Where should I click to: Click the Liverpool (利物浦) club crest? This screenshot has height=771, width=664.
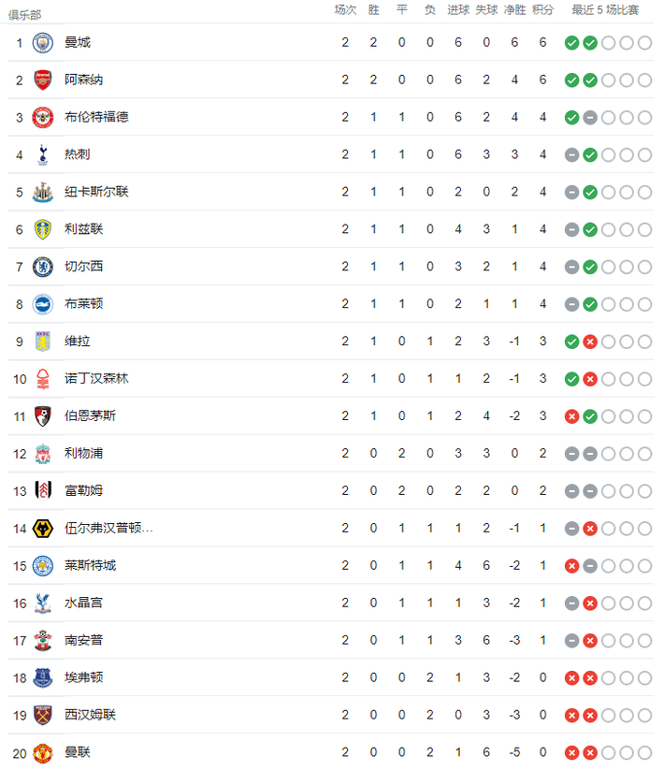[x=43, y=454]
